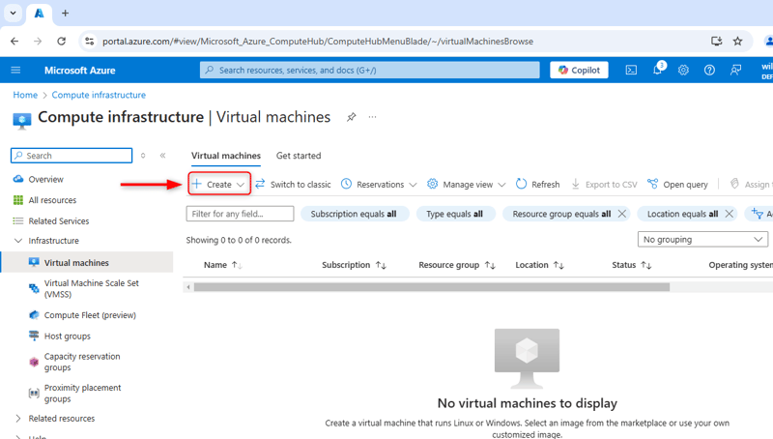The height and width of the screenshot is (439, 773).
Task: Open Proximity placement groups
Action: tap(82, 394)
